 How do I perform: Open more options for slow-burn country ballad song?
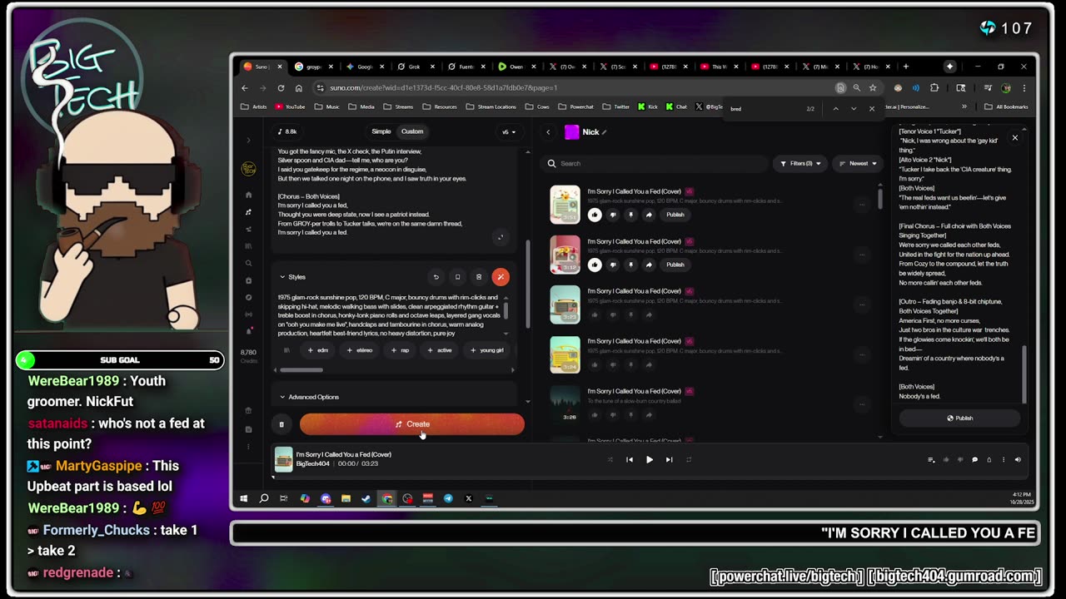[x=862, y=404]
